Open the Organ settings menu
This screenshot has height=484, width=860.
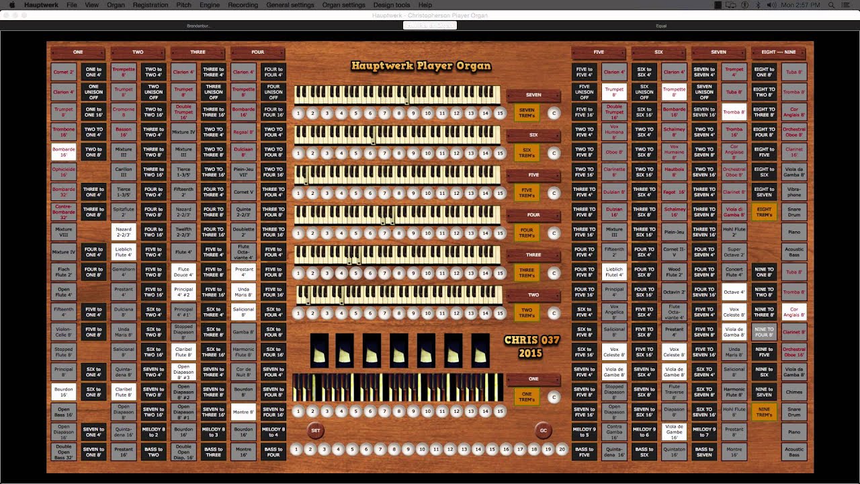pyautogui.click(x=343, y=5)
